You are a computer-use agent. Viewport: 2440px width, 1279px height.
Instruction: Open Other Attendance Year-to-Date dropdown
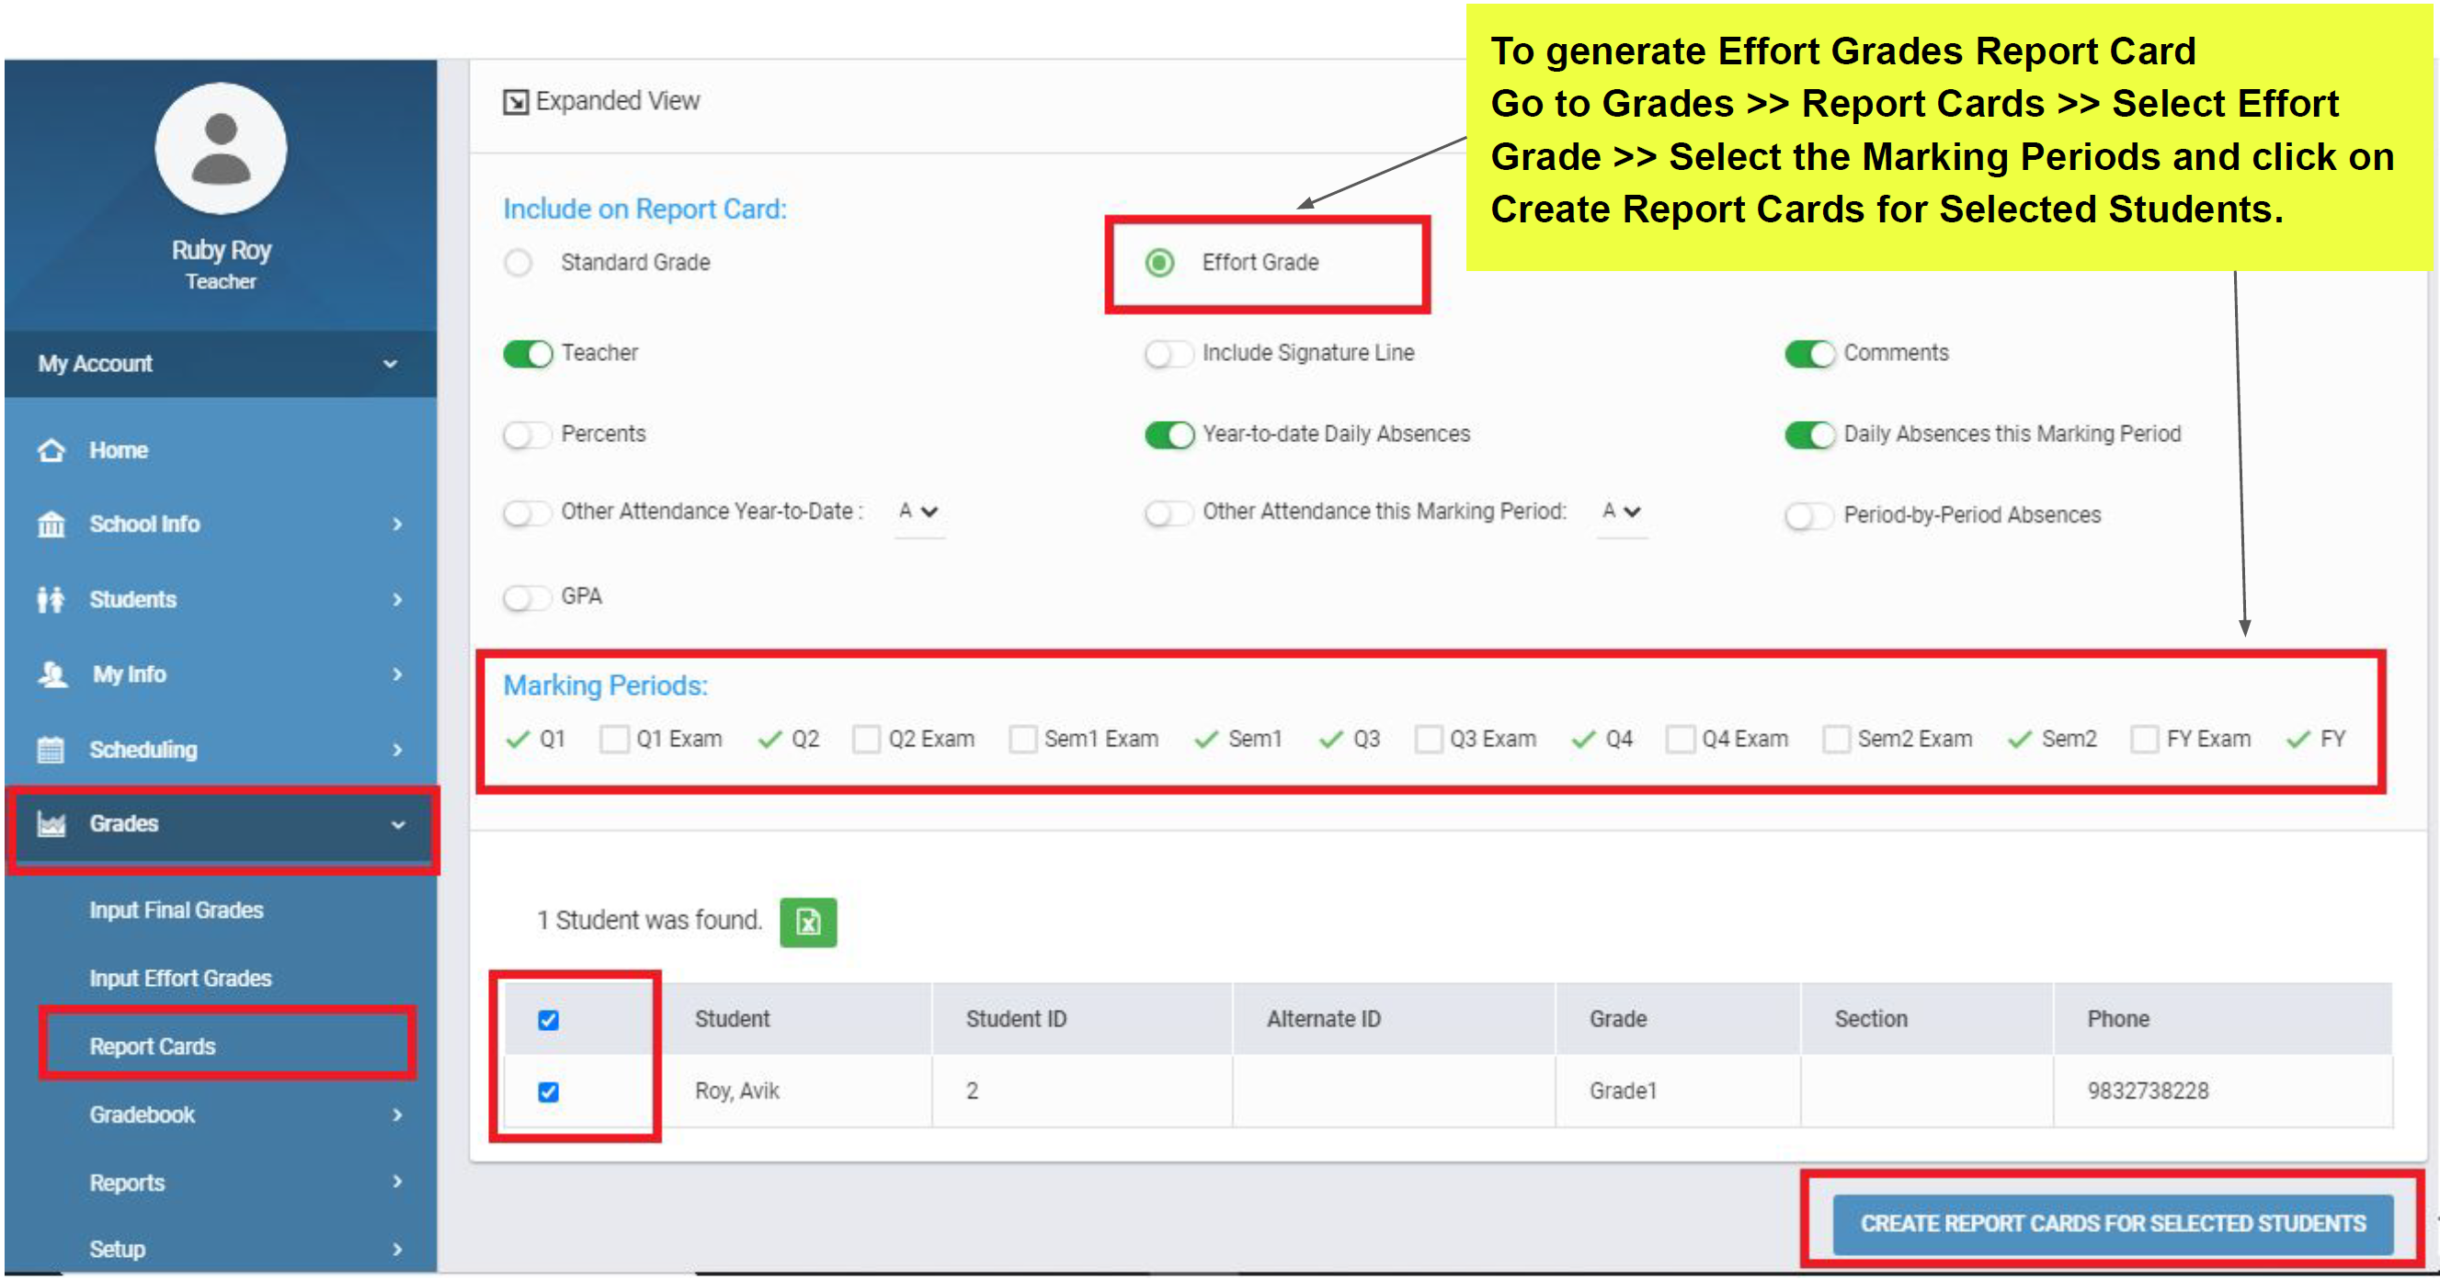point(918,512)
